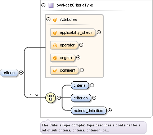Click the choice compositor icon

(x=51, y=98)
